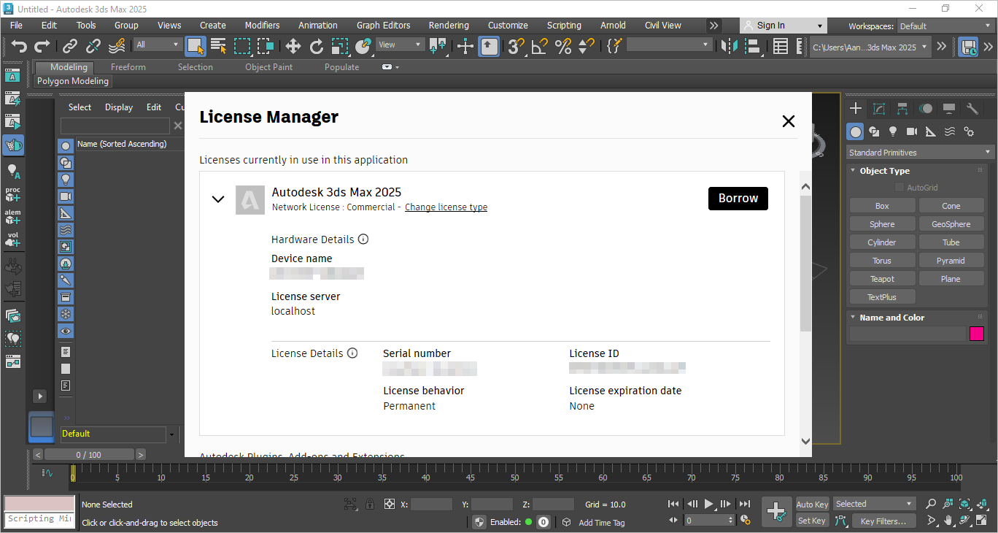Switch to the Freeform ribbon tab
Viewport: 998px width, 533px height.
coord(128,66)
